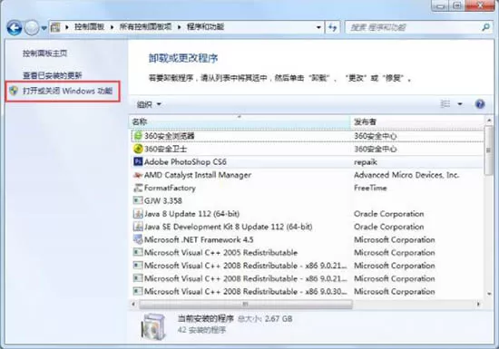Select the Microsoft .NET Framework 4.5 icon
Screen dimensions: 499x349
coord(138,239)
